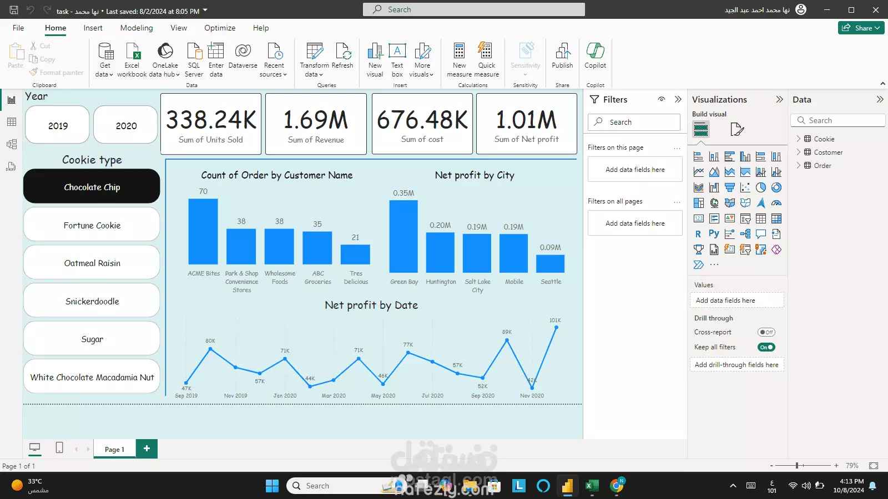Click the Data pane search field
Image resolution: width=888 pixels, height=499 pixels.
click(x=838, y=120)
